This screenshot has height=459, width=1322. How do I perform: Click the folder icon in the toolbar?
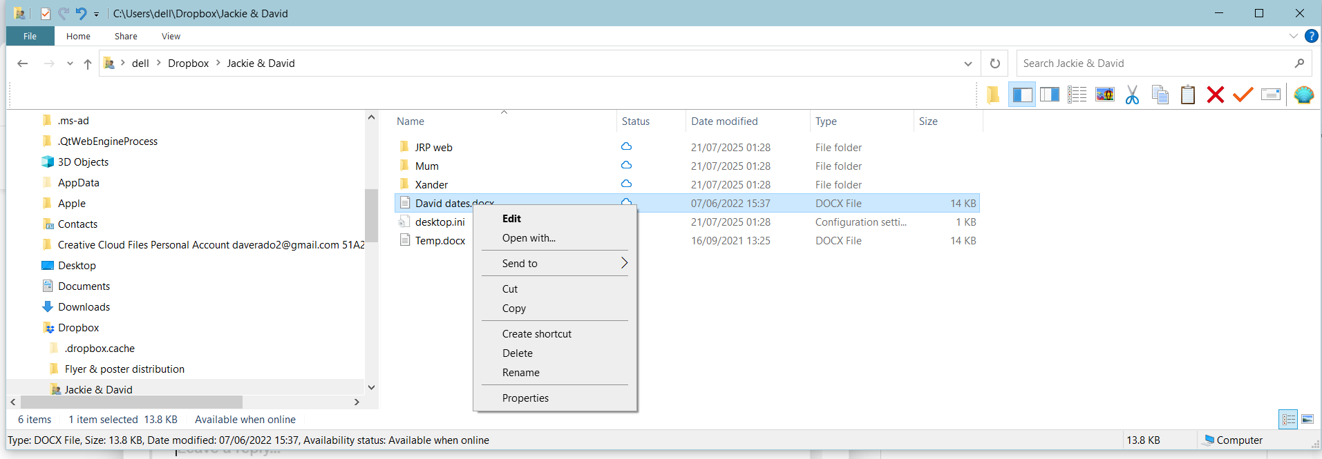tap(993, 95)
